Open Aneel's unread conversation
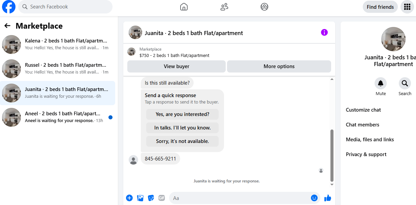Image resolution: width=416 pixels, height=205 pixels. point(58,117)
